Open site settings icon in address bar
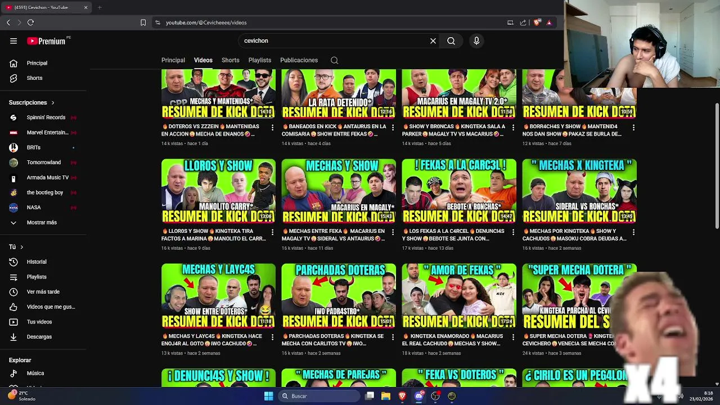 [x=157, y=22]
